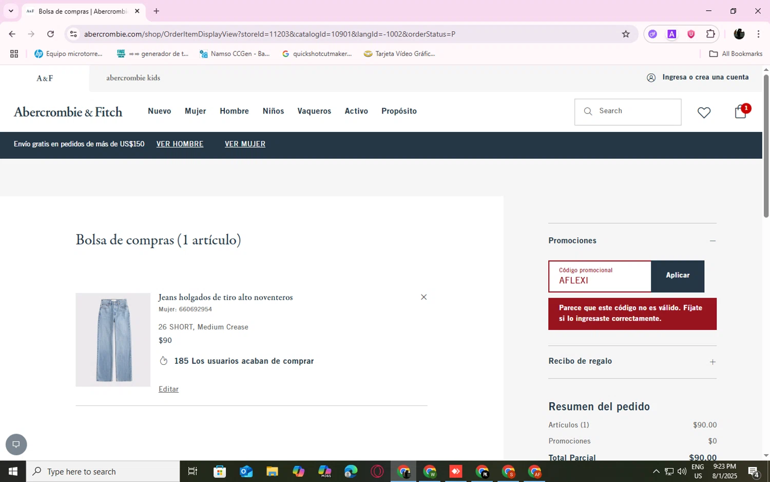Open the wishlist heart icon
The height and width of the screenshot is (482, 770).
[704, 113]
